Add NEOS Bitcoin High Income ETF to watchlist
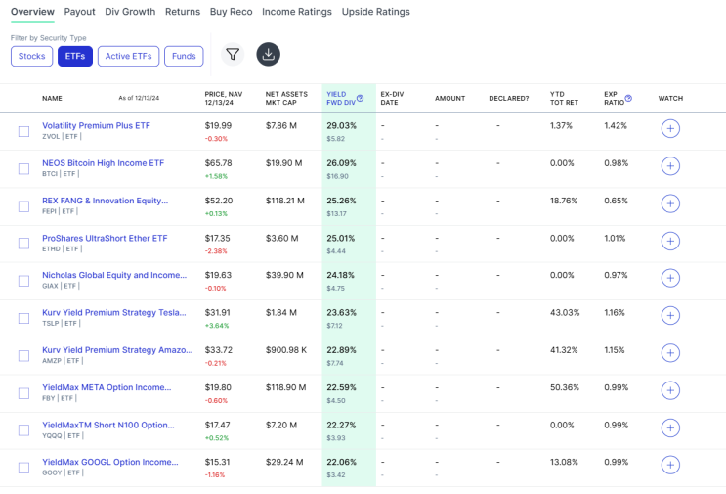Screen dimensions: 726x494 (x=670, y=165)
